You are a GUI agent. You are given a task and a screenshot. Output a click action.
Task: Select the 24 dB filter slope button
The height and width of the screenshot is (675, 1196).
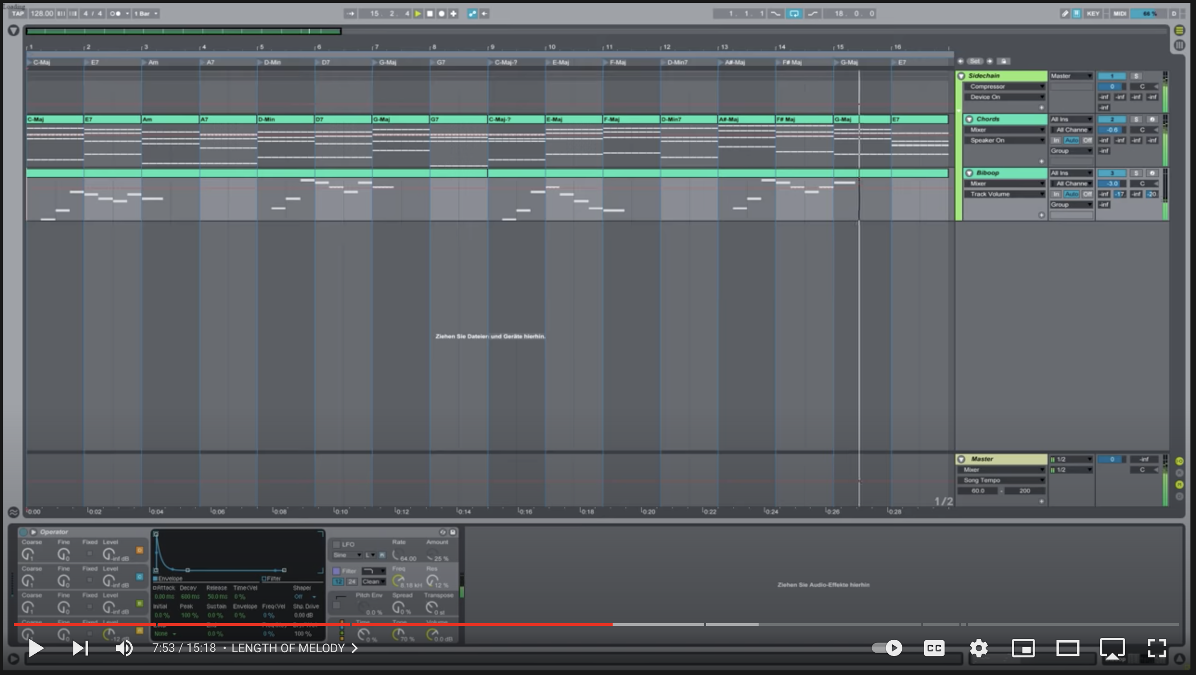pos(352,581)
